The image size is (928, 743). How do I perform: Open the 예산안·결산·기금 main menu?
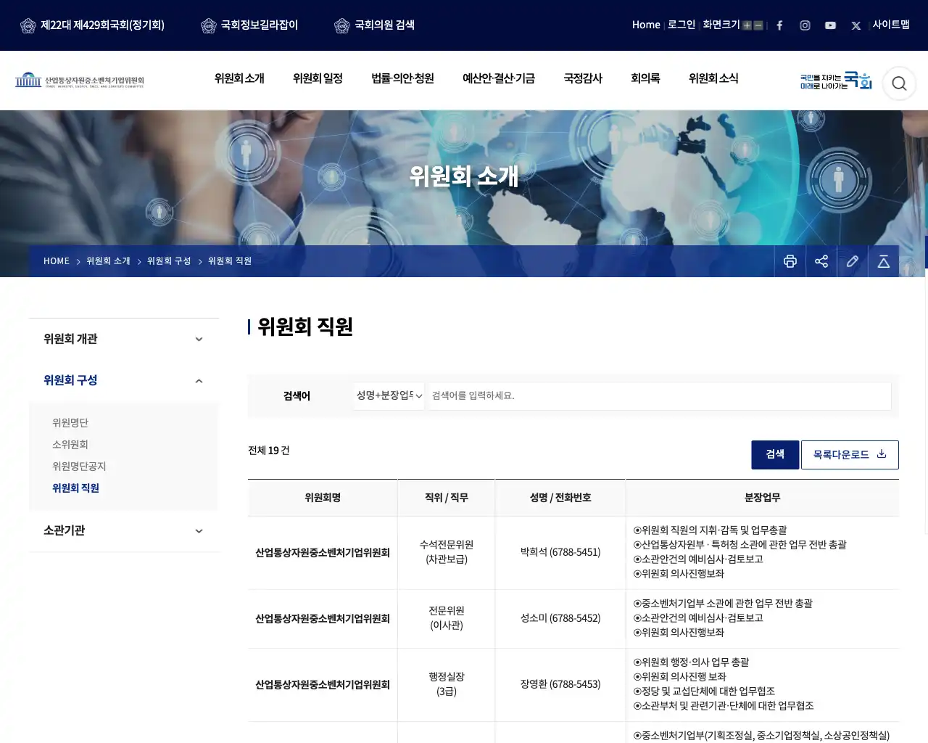[x=499, y=78]
